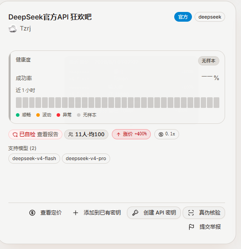Click the 无样本 status badge
The width and height of the screenshot is (241, 249).
209,61
